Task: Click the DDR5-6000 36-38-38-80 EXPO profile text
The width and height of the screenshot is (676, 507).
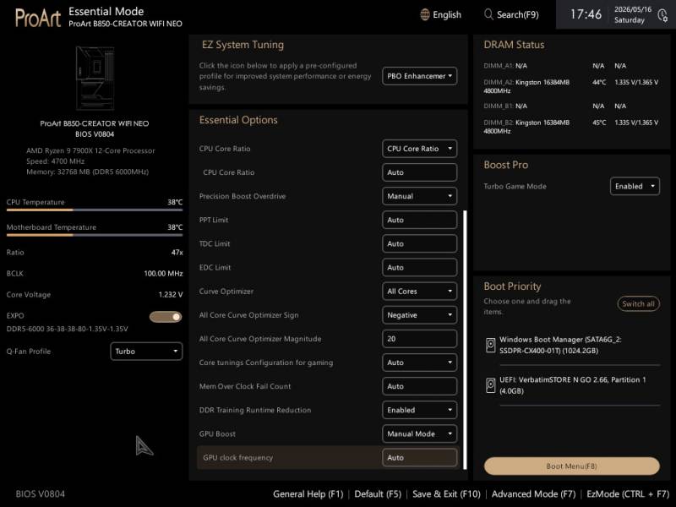Action: point(68,329)
